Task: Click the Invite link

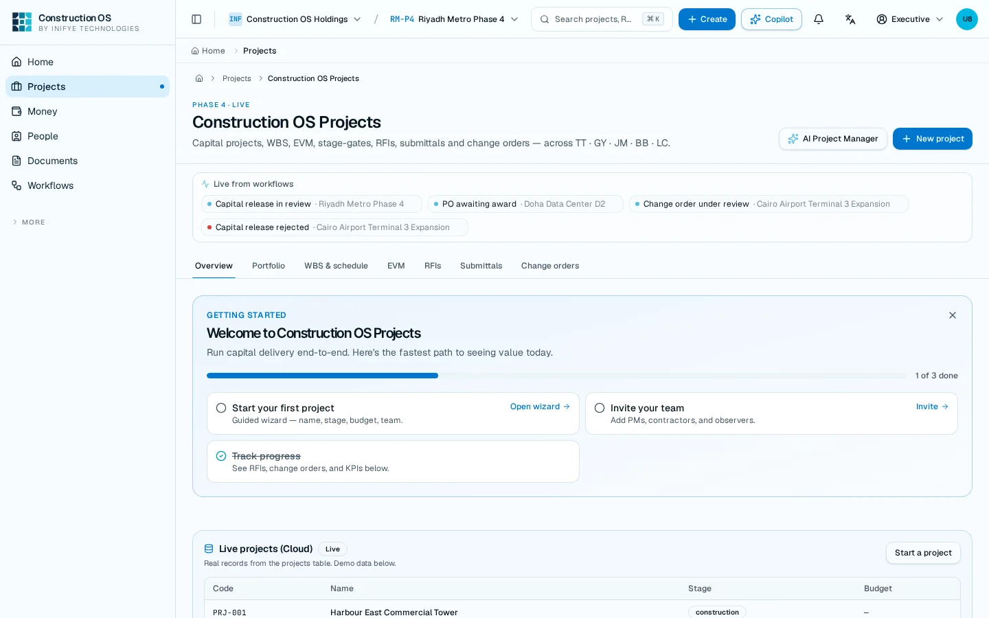Action: [932, 407]
